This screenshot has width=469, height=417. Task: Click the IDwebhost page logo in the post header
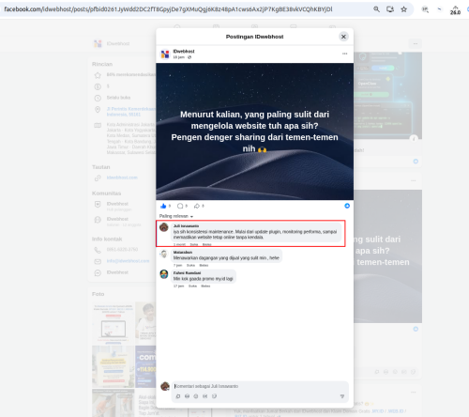click(x=165, y=54)
